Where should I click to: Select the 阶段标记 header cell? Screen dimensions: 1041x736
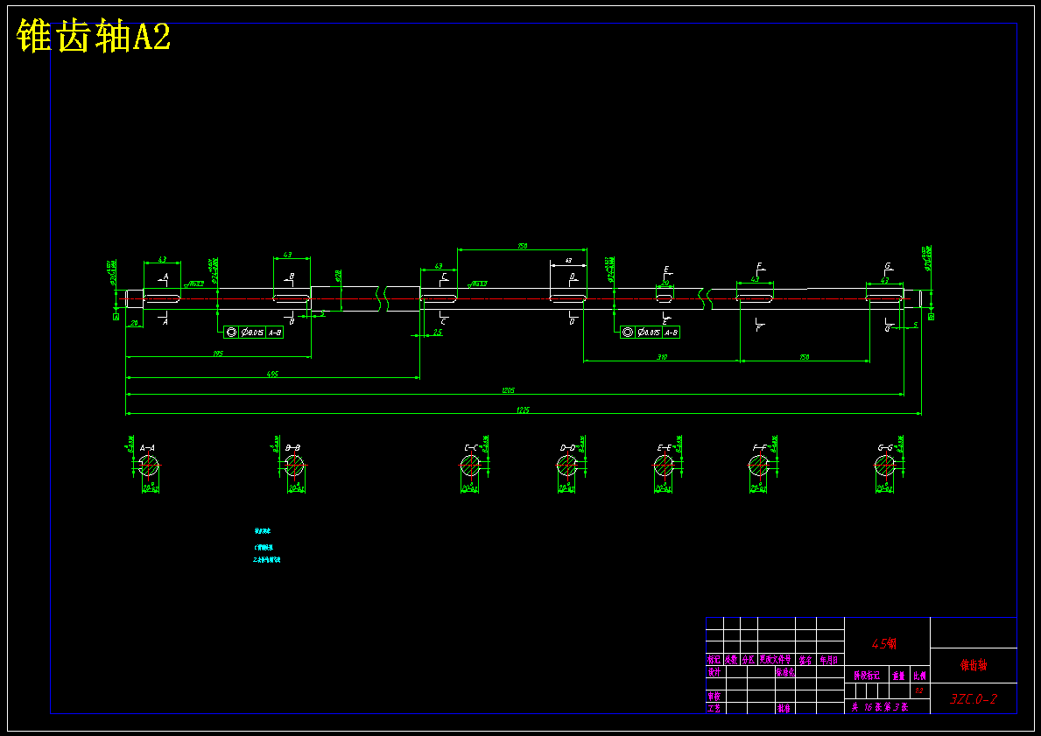(867, 676)
